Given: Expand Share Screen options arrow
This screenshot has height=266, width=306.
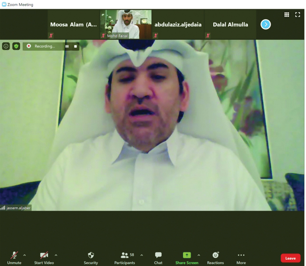Looking at the screenshot, I should pyautogui.click(x=198, y=255).
